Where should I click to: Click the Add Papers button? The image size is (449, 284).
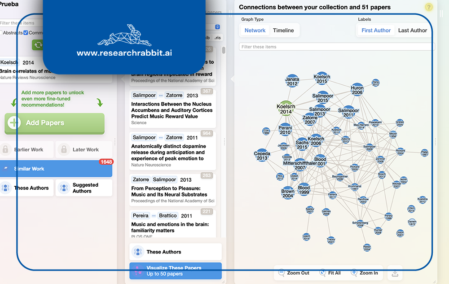click(x=54, y=123)
